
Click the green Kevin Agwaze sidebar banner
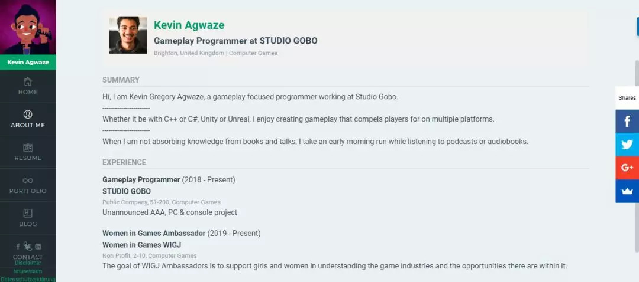[28, 62]
